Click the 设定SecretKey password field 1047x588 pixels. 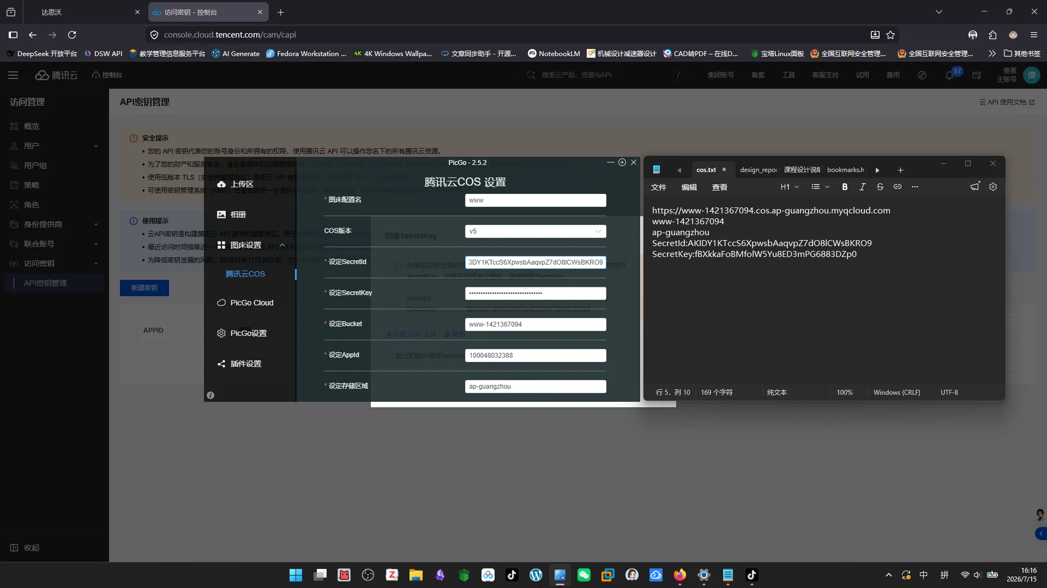coord(535,293)
